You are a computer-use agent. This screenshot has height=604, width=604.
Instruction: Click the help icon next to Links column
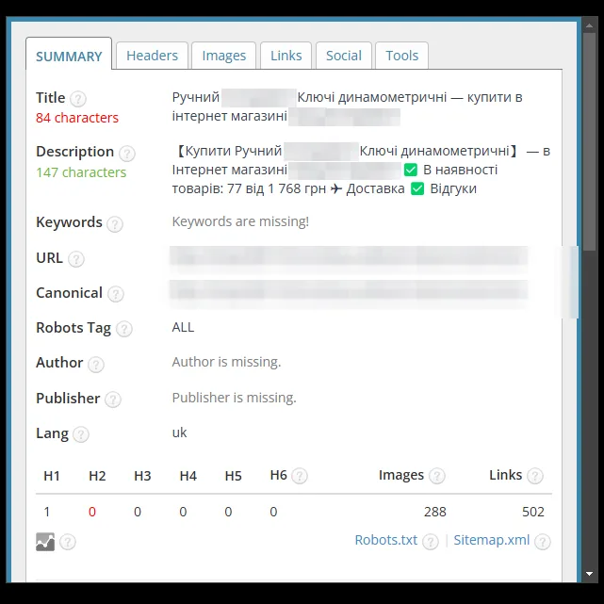[535, 476]
